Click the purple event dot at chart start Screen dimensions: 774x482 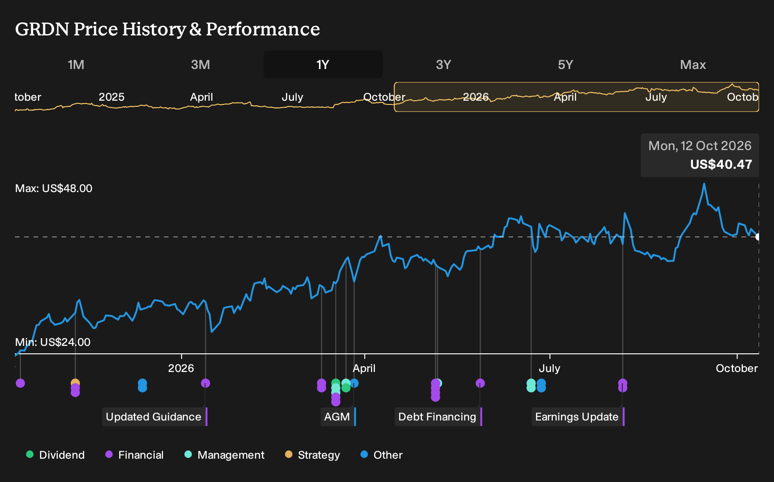[20, 383]
